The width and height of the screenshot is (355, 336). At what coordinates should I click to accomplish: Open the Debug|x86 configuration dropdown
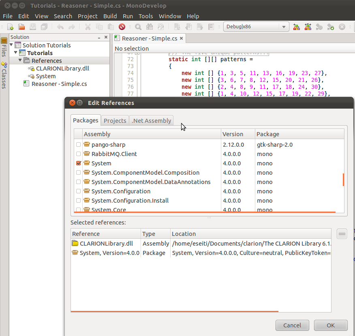[256, 27]
